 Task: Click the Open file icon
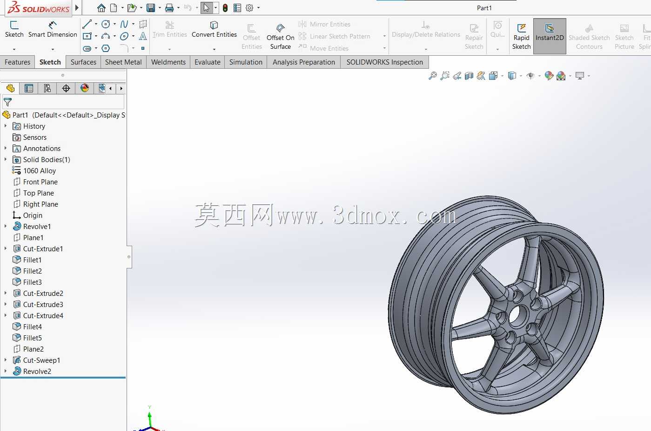[132, 8]
